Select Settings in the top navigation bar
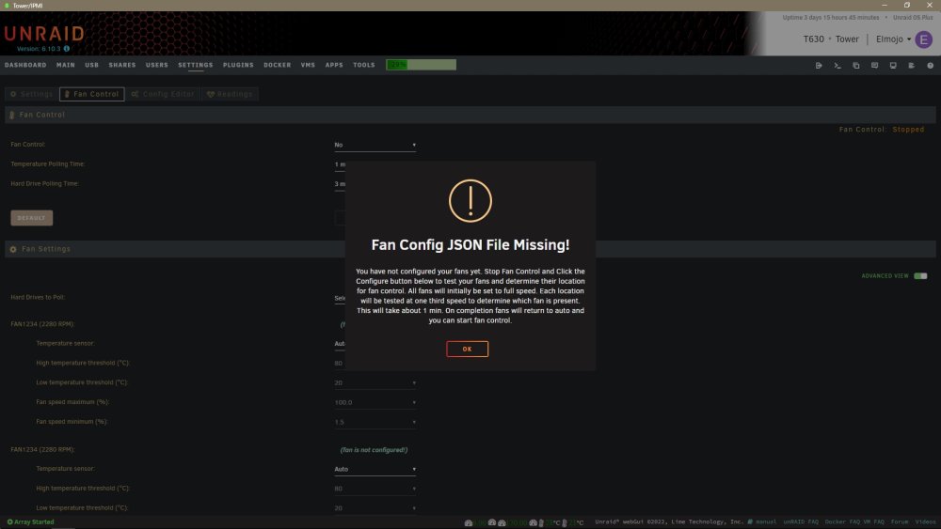The image size is (941, 529). click(x=195, y=65)
